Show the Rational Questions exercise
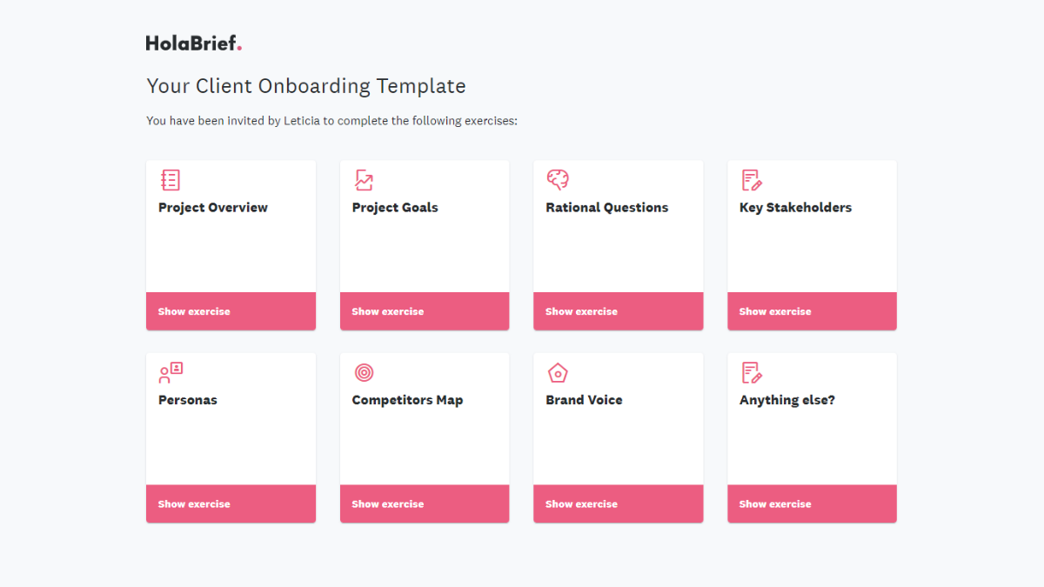Image resolution: width=1044 pixels, height=587 pixels. point(618,310)
